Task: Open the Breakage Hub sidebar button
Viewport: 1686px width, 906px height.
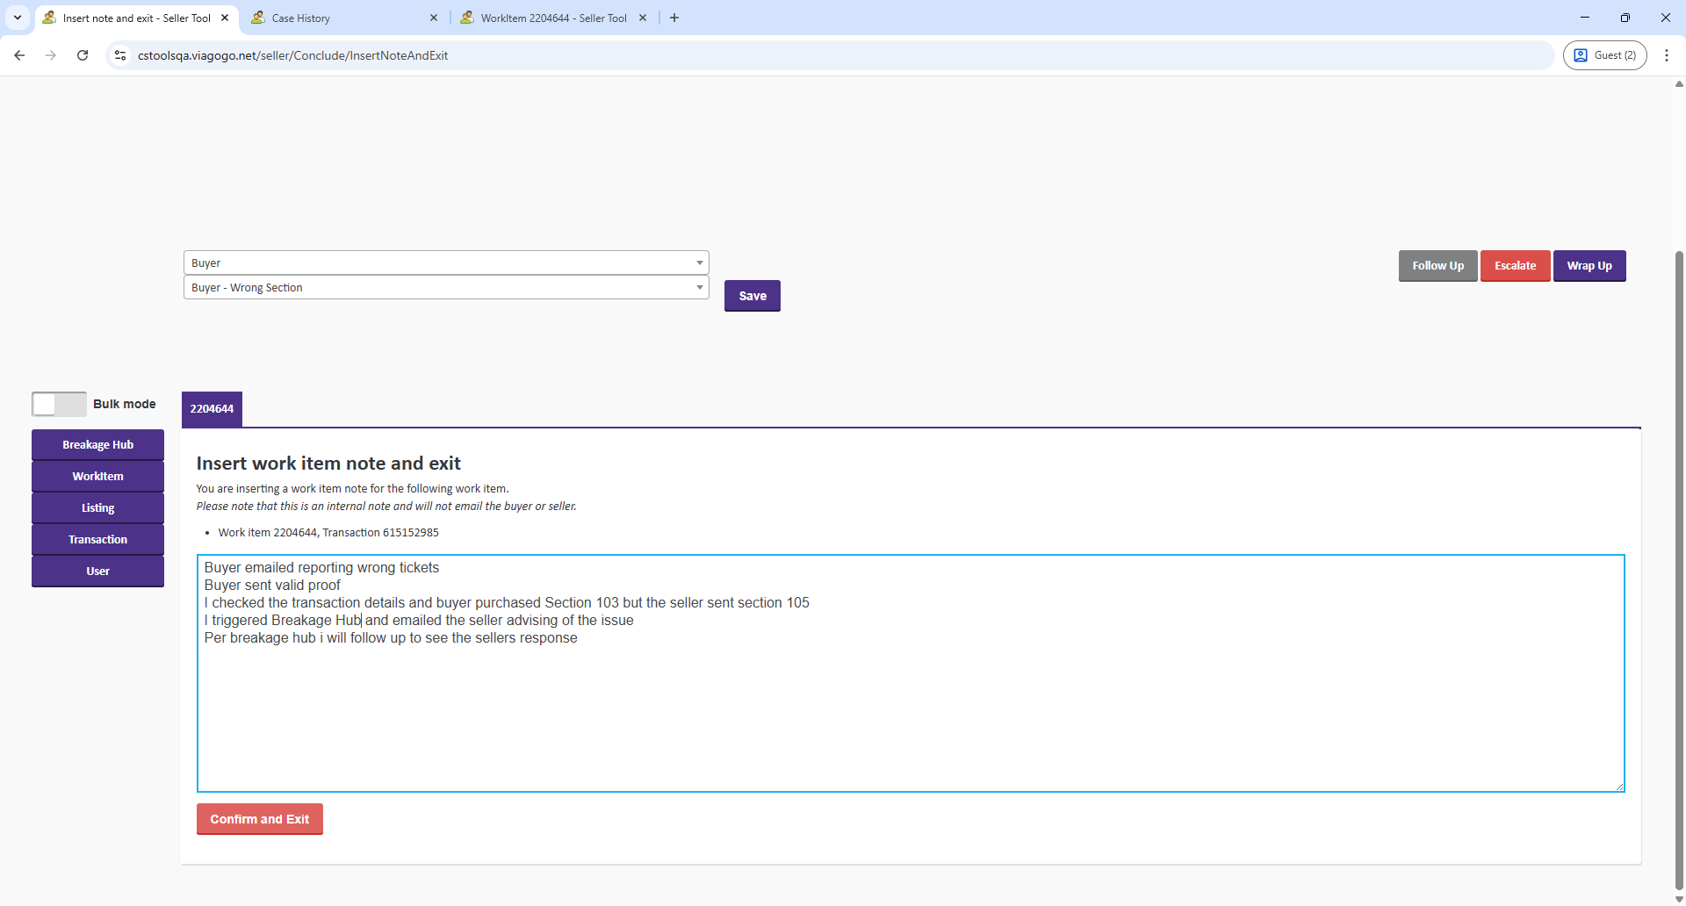Action: [x=97, y=445]
